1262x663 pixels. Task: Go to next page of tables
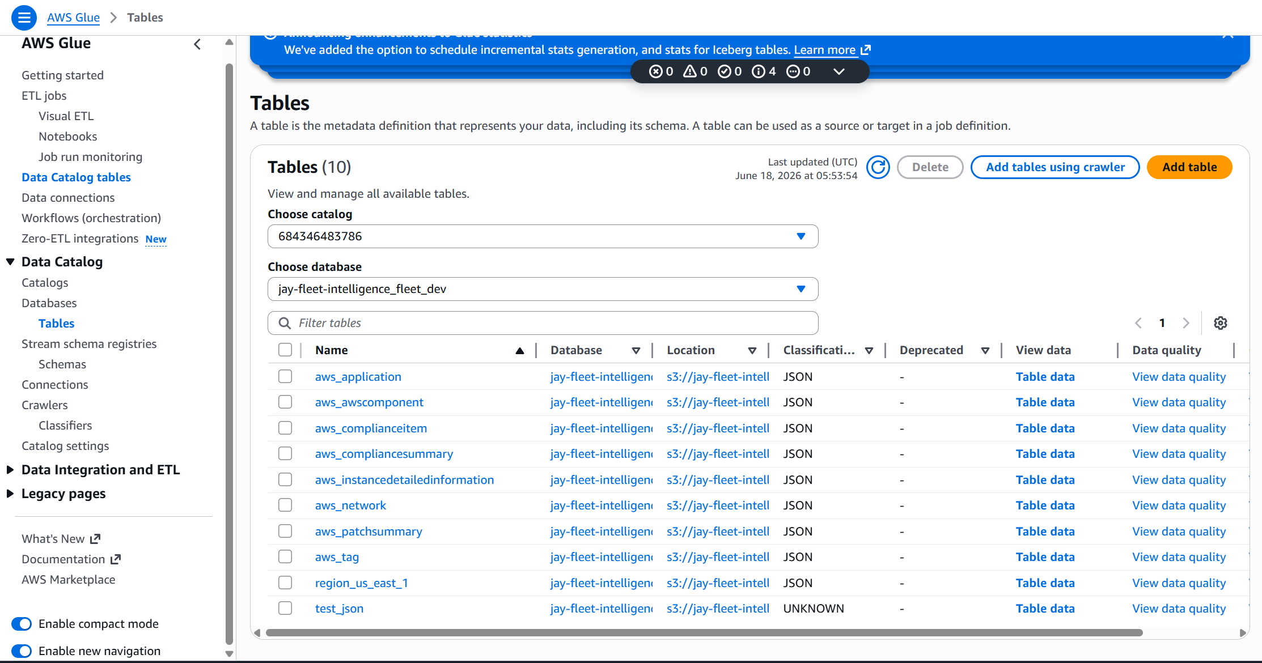(x=1186, y=323)
